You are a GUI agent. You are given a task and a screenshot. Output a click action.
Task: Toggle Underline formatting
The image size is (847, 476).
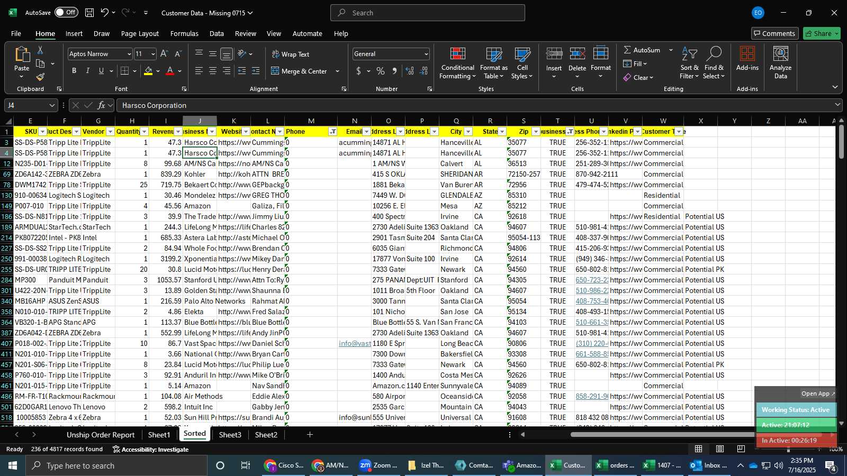(x=101, y=71)
